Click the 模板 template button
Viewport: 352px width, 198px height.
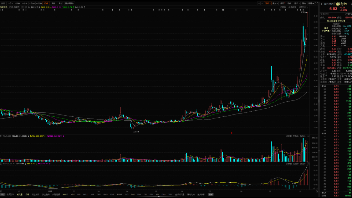coord(211,195)
